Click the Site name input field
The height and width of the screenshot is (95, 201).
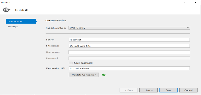click(129, 46)
